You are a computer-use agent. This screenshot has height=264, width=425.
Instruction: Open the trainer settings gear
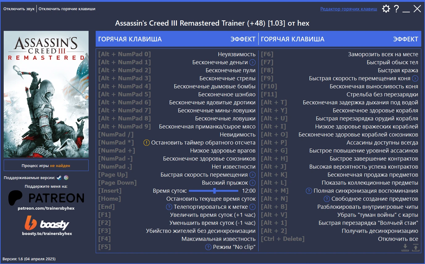point(386,9)
